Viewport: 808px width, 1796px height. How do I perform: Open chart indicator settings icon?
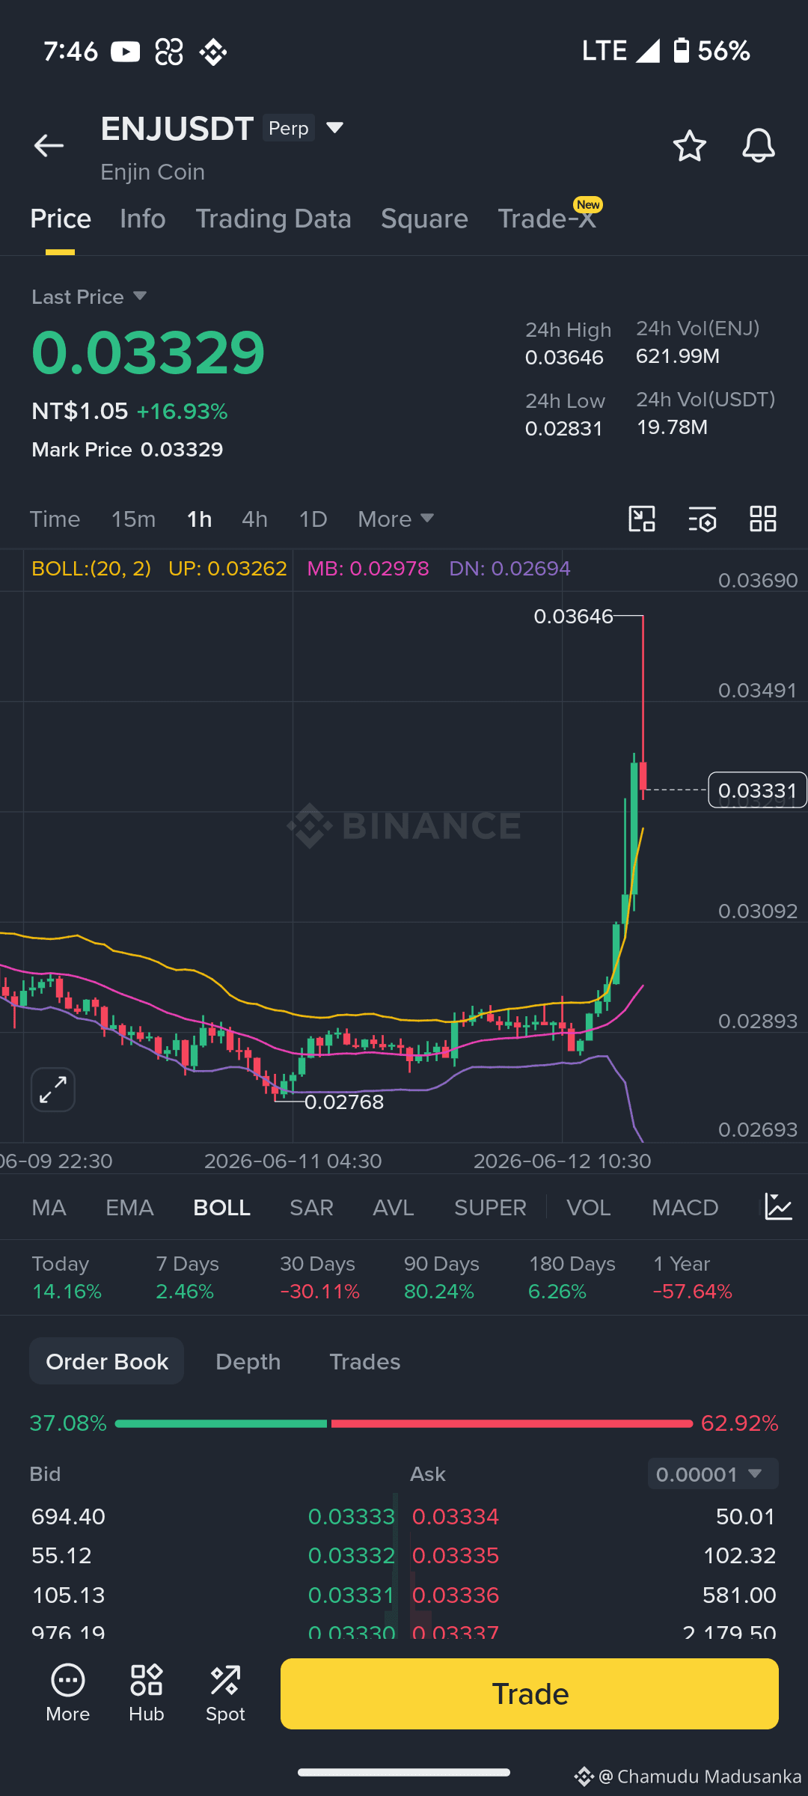(x=703, y=519)
